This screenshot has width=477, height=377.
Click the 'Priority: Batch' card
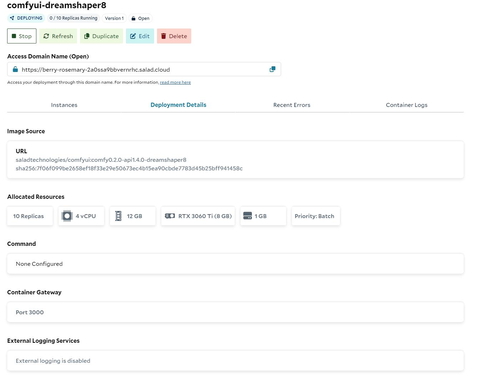316,216
